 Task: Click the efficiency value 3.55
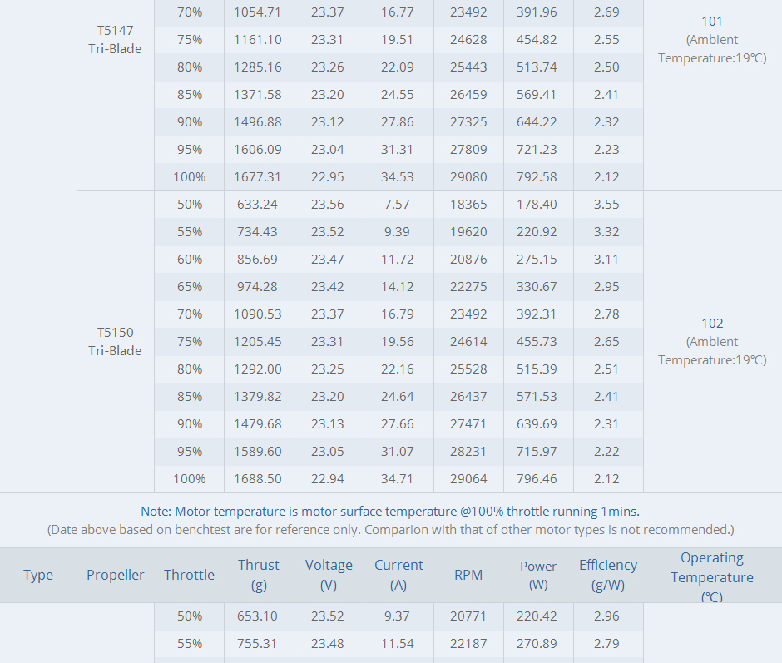click(606, 204)
